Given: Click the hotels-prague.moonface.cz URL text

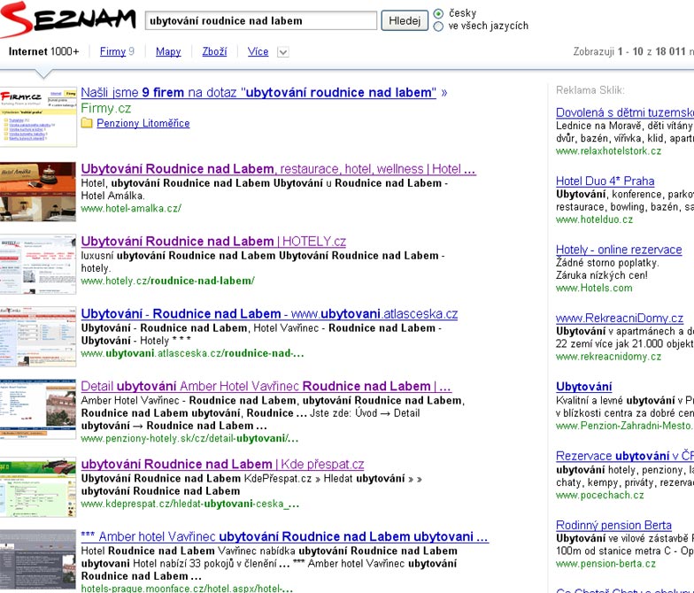Looking at the screenshot, I should [187, 589].
